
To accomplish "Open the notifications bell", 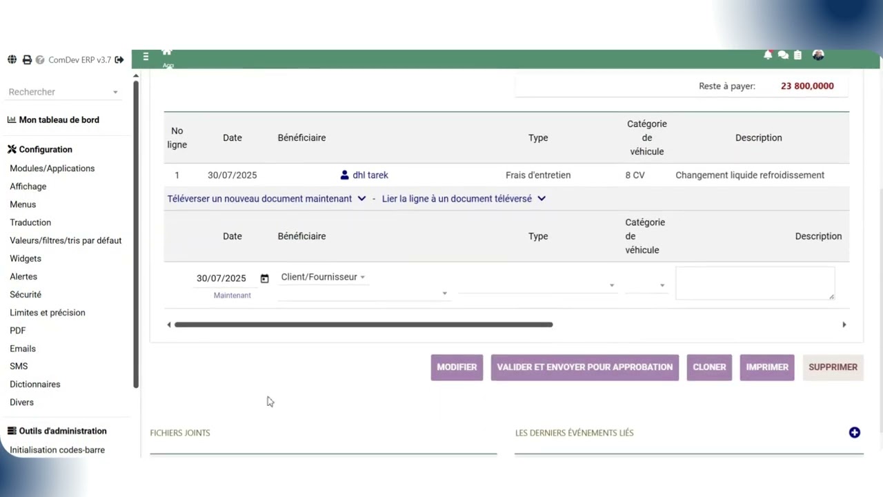I will pyautogui.click(x=768, y=55).
